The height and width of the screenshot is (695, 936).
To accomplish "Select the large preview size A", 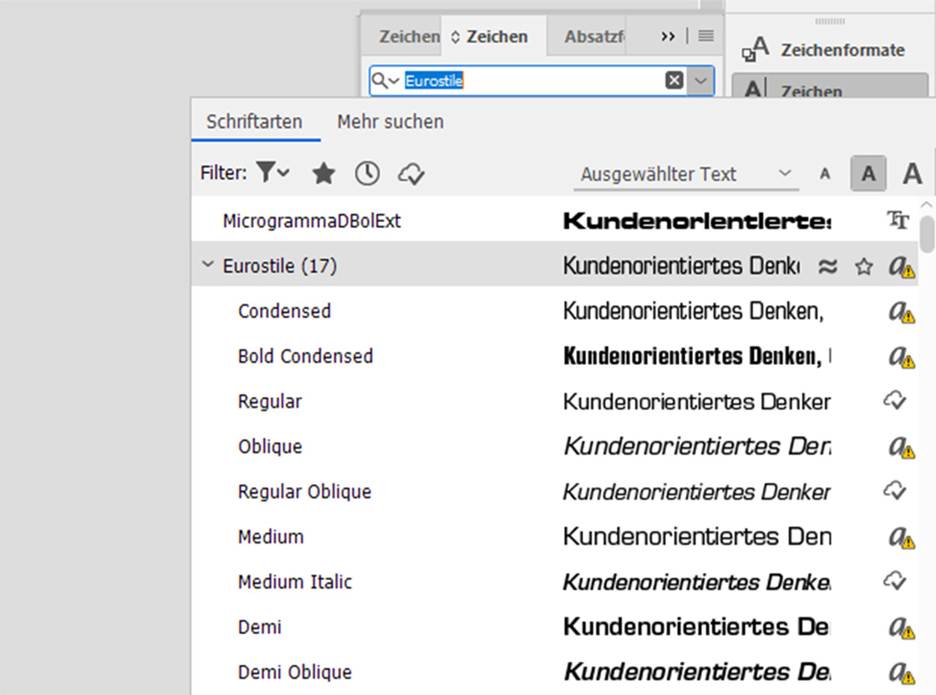I will pyautogui.click(x=912, y=174).
